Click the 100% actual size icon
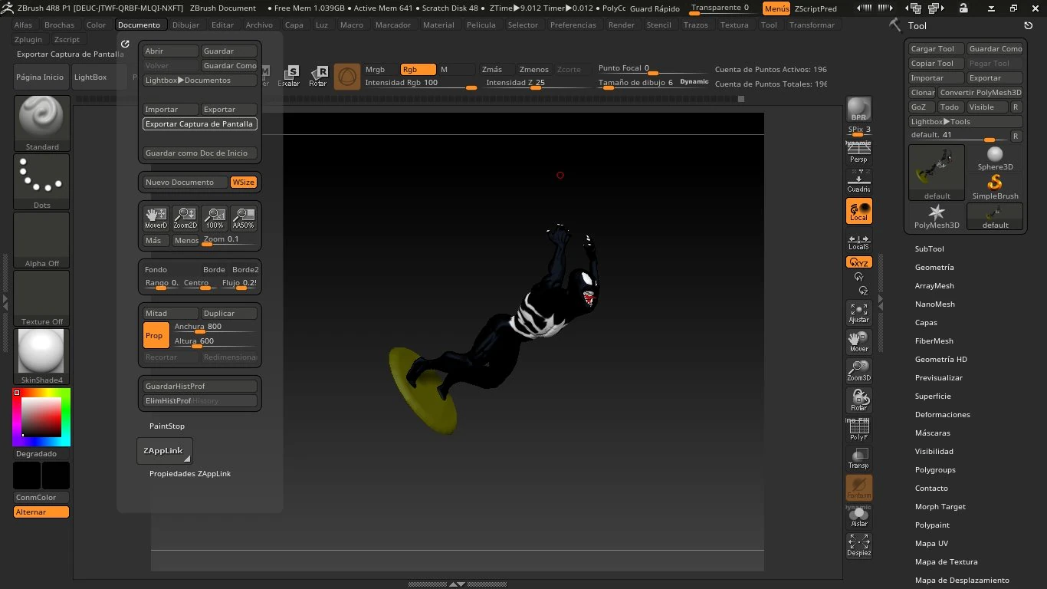The height and width of the screenshot is (589, 1047). click(215, 219)
